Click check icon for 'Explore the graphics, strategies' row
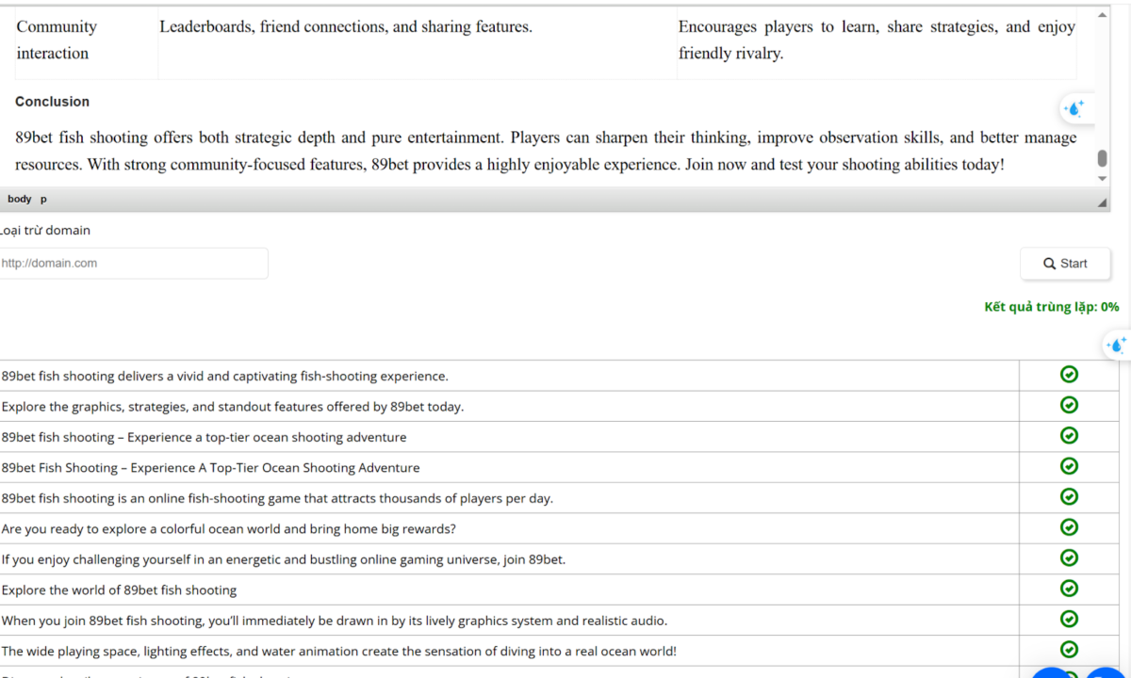The image size is (1131, 678). click(x=1069, y=405)
